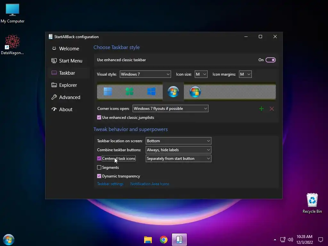Choose the green four-leaf clover start logo
Screen dimensions: 328x246
pyautogui.click(x=129, y=92)
